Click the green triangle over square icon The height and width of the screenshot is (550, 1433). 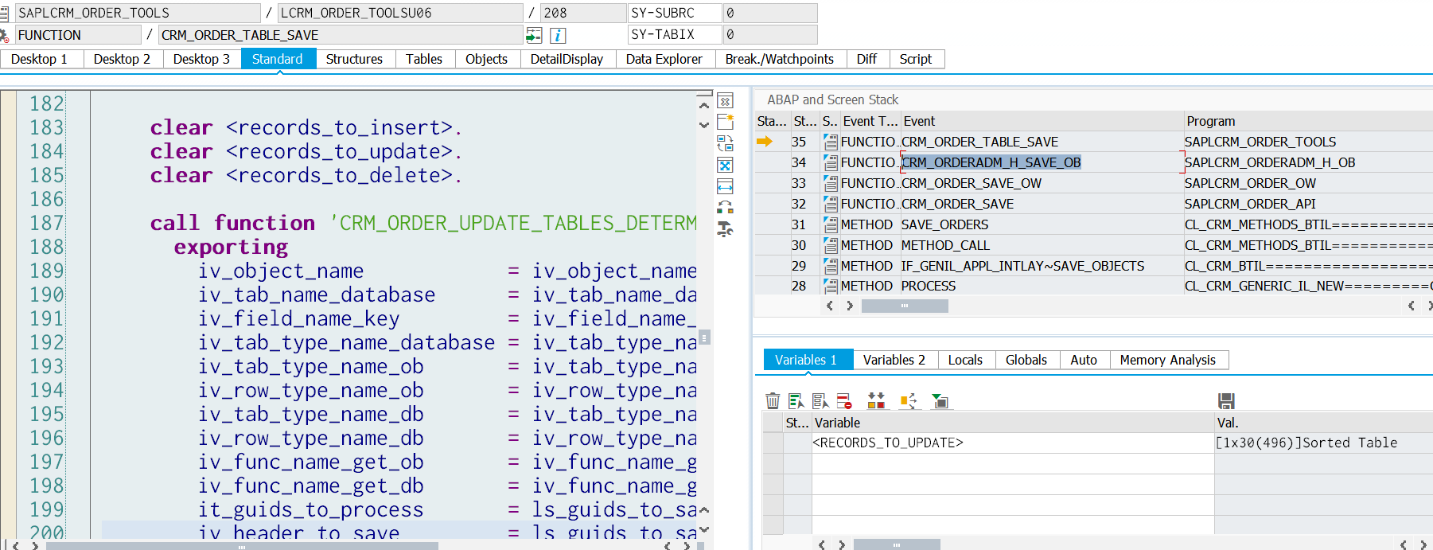(940, 400)
